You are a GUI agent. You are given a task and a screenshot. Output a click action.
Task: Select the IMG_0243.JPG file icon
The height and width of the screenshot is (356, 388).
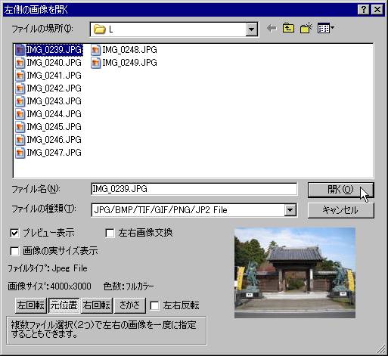coord(20,101)
